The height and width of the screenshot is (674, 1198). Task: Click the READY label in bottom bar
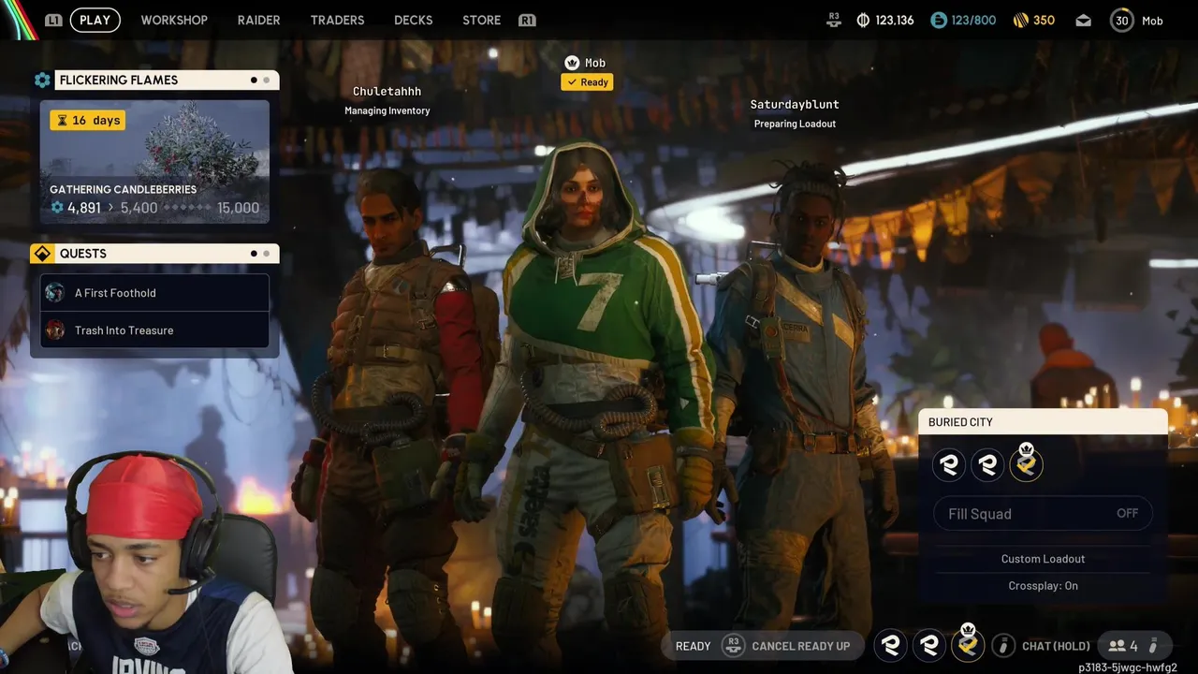pyautogui.click(x=693, y=646)
